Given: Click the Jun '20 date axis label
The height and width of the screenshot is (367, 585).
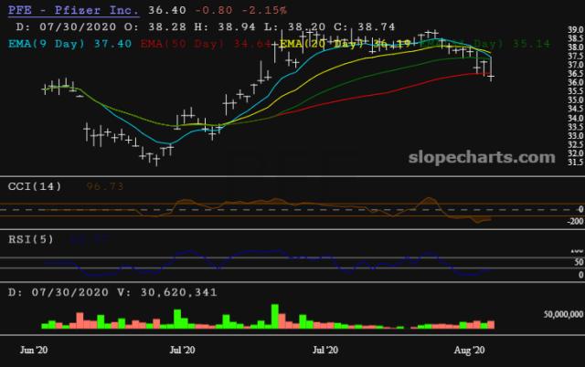Looking at the screenshot, I should [x=35, y=349].
